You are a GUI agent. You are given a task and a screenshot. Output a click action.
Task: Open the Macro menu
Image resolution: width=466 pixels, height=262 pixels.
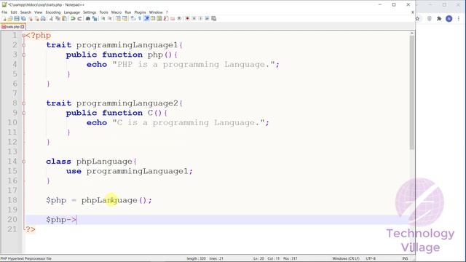[x=116, y=12]
